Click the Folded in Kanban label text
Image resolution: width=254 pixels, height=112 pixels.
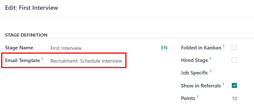click(x=201, y=48)
